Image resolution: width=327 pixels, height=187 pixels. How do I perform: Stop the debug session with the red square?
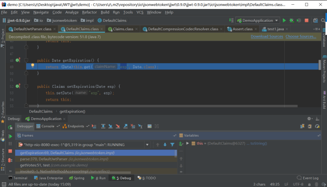[10, 151]
